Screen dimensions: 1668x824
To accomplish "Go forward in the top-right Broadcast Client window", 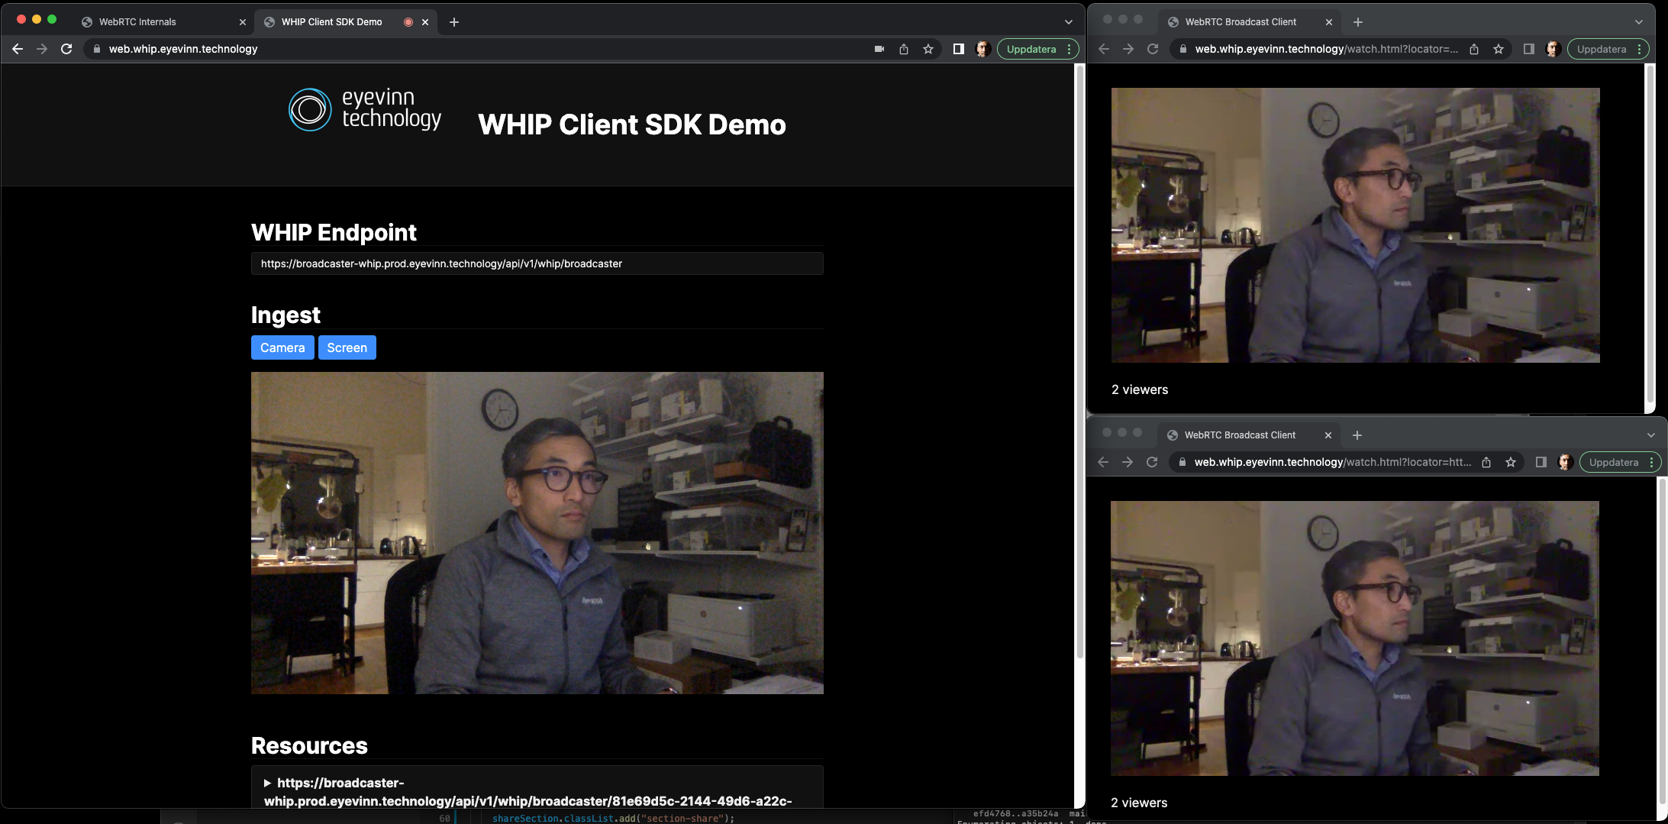I will click(1128, 49).
